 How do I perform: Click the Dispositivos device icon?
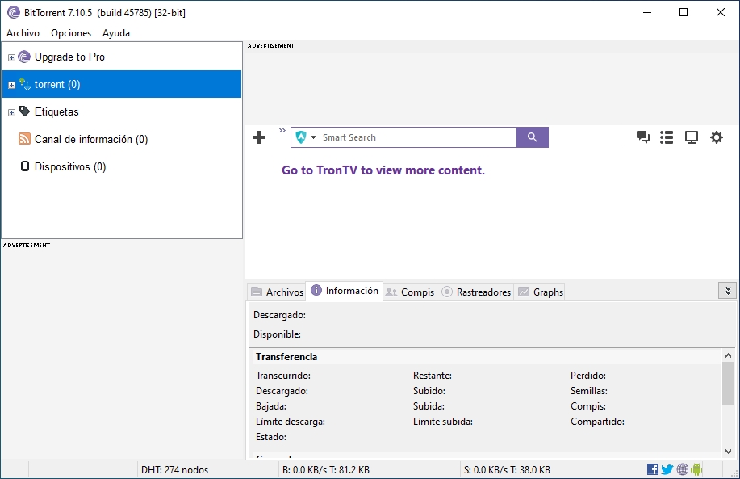pyautogui.click(x=25, y=166)
